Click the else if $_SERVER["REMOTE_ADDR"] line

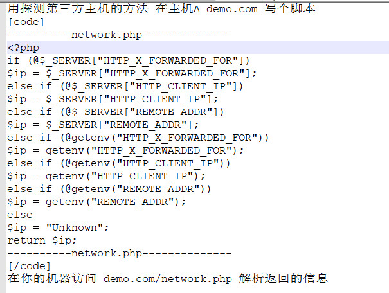pyautogui.click(x=116, y=112)
